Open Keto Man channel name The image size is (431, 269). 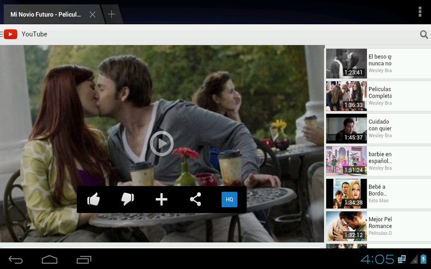[378, 201]
